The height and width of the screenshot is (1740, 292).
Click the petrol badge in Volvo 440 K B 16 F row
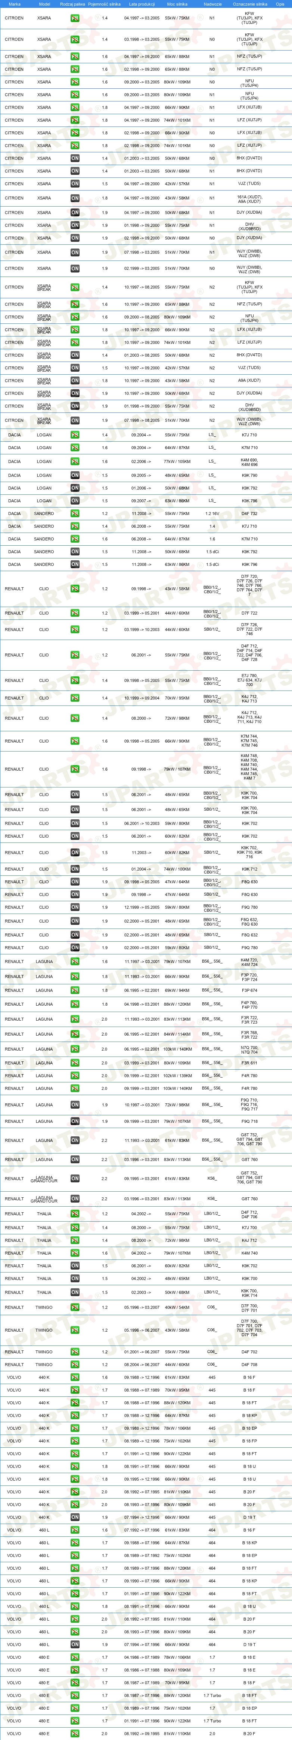coord(75,1377)
